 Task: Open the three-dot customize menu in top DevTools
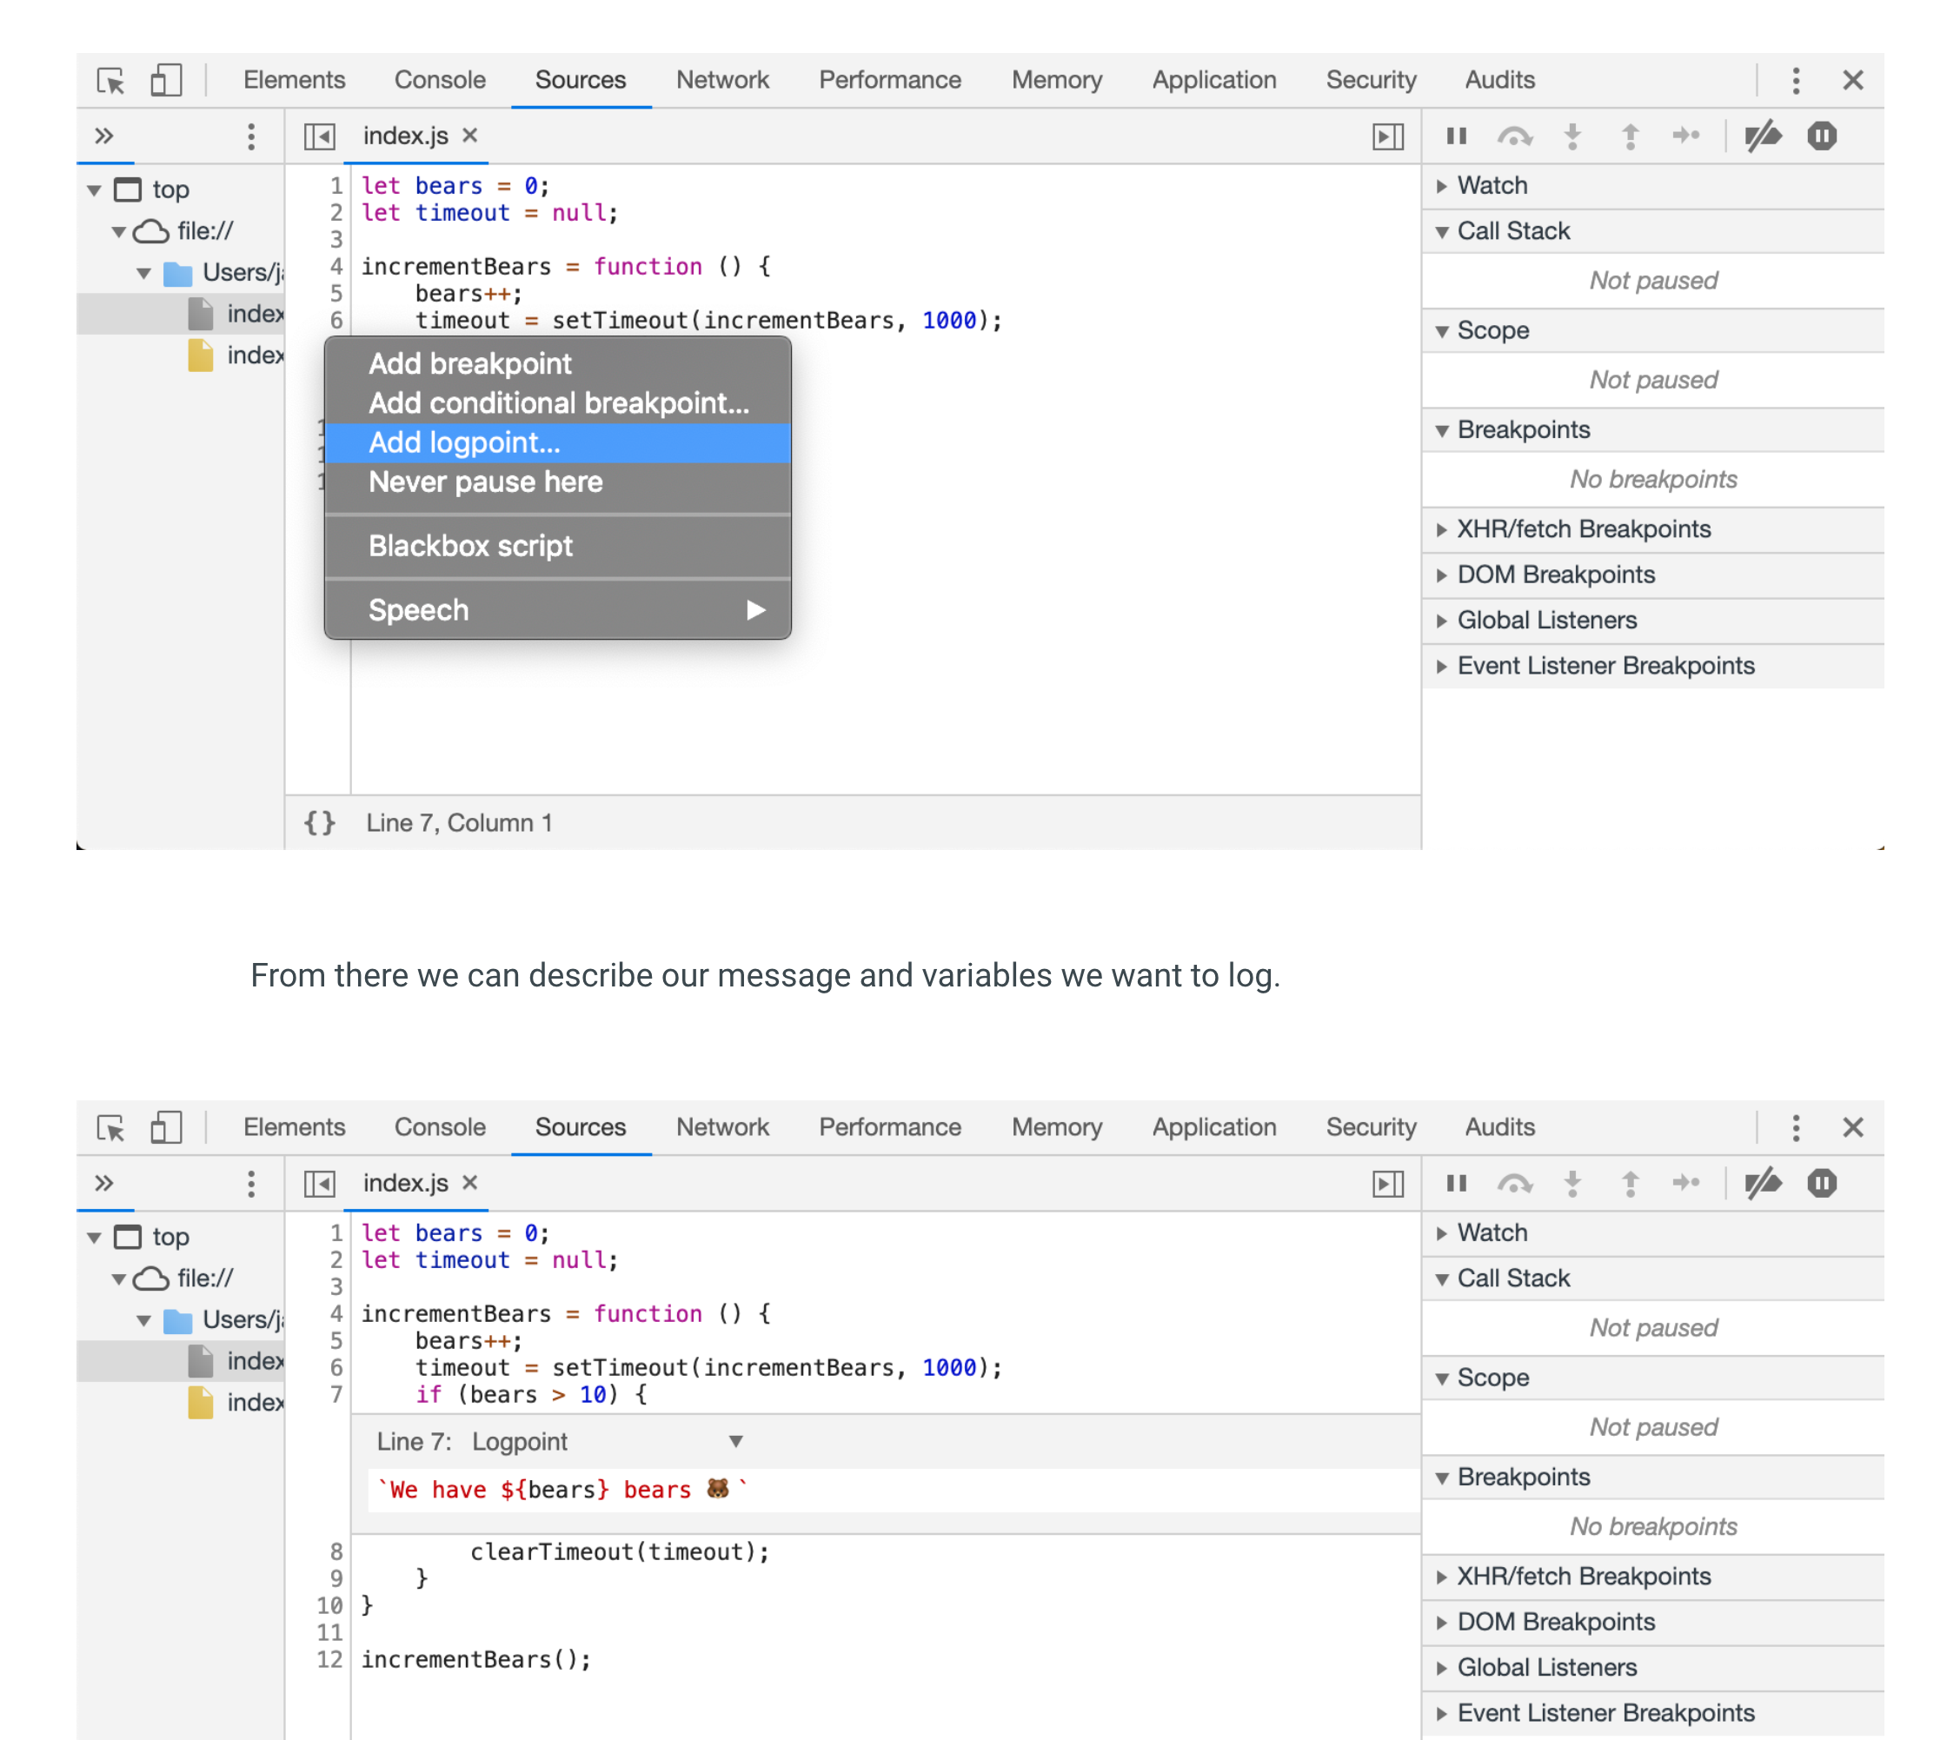(1795, 80)
